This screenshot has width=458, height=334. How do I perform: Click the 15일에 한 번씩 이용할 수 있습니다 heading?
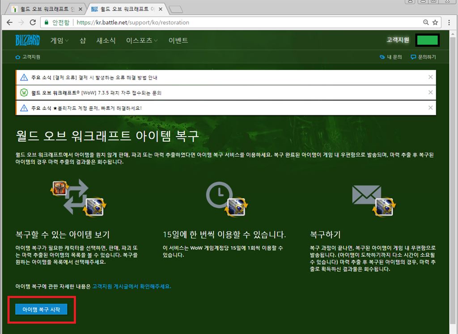[x=225, y=234]
